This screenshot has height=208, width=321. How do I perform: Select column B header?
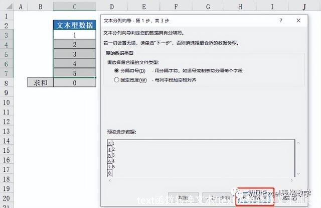click(40, 7)
